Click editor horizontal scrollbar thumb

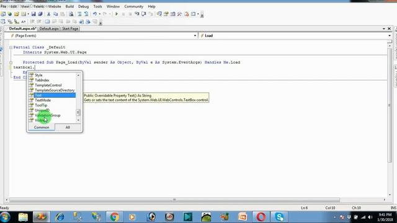pos(174,200)
